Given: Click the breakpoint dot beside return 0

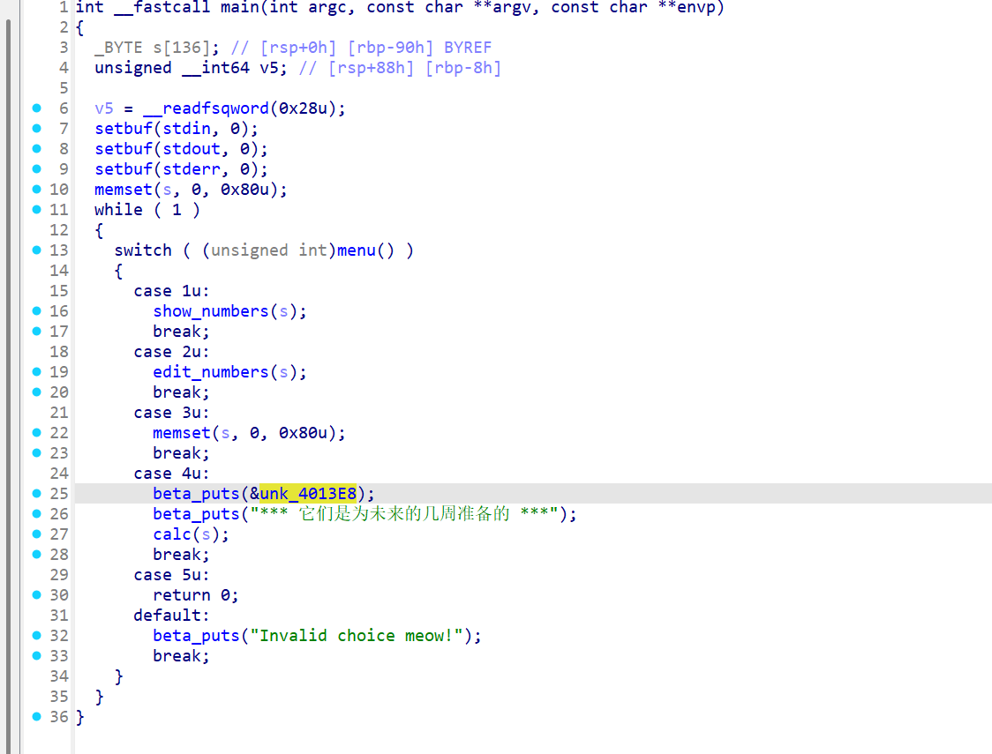Looking at the screenshot, I should 36,595.
